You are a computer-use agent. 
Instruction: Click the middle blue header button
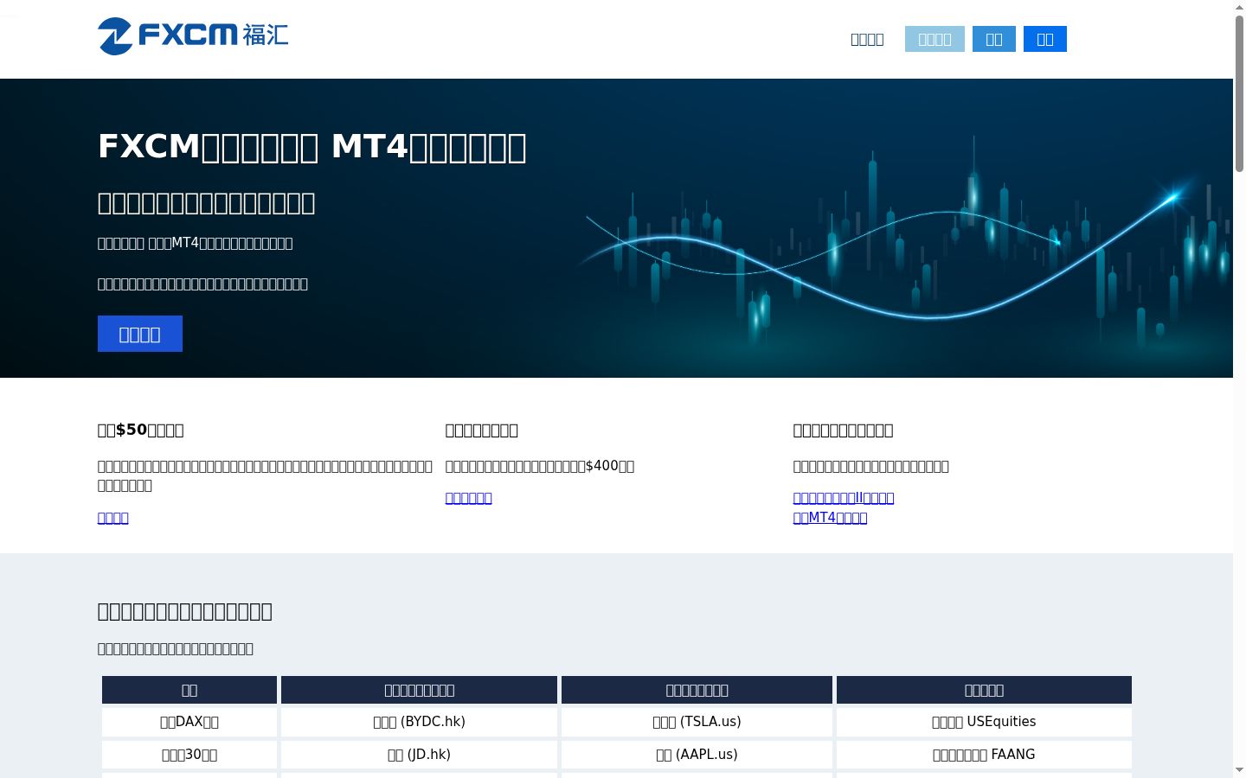click(994, 39)
